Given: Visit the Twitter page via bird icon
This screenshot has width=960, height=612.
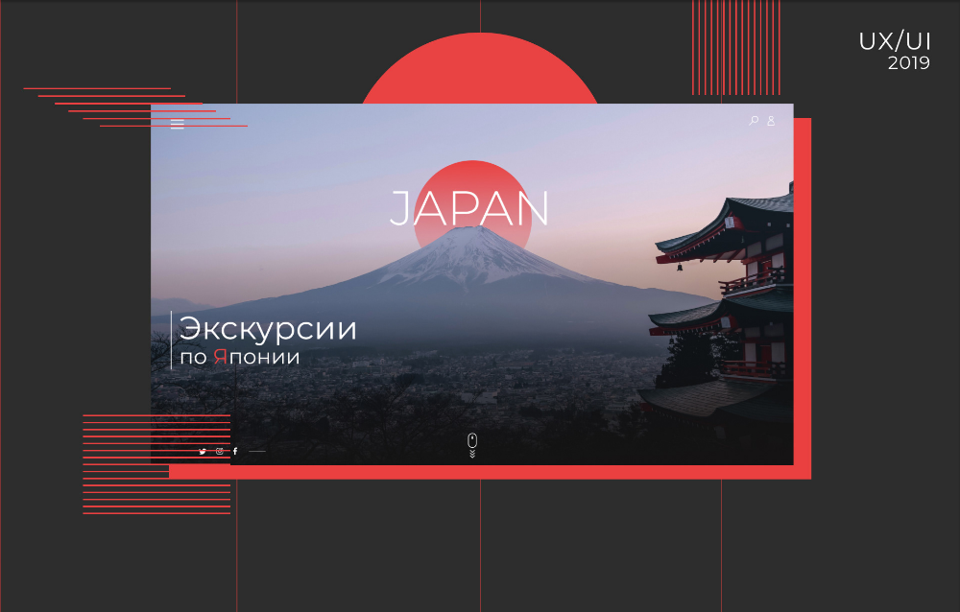Looking at the screenshot, I should point(202,452).
